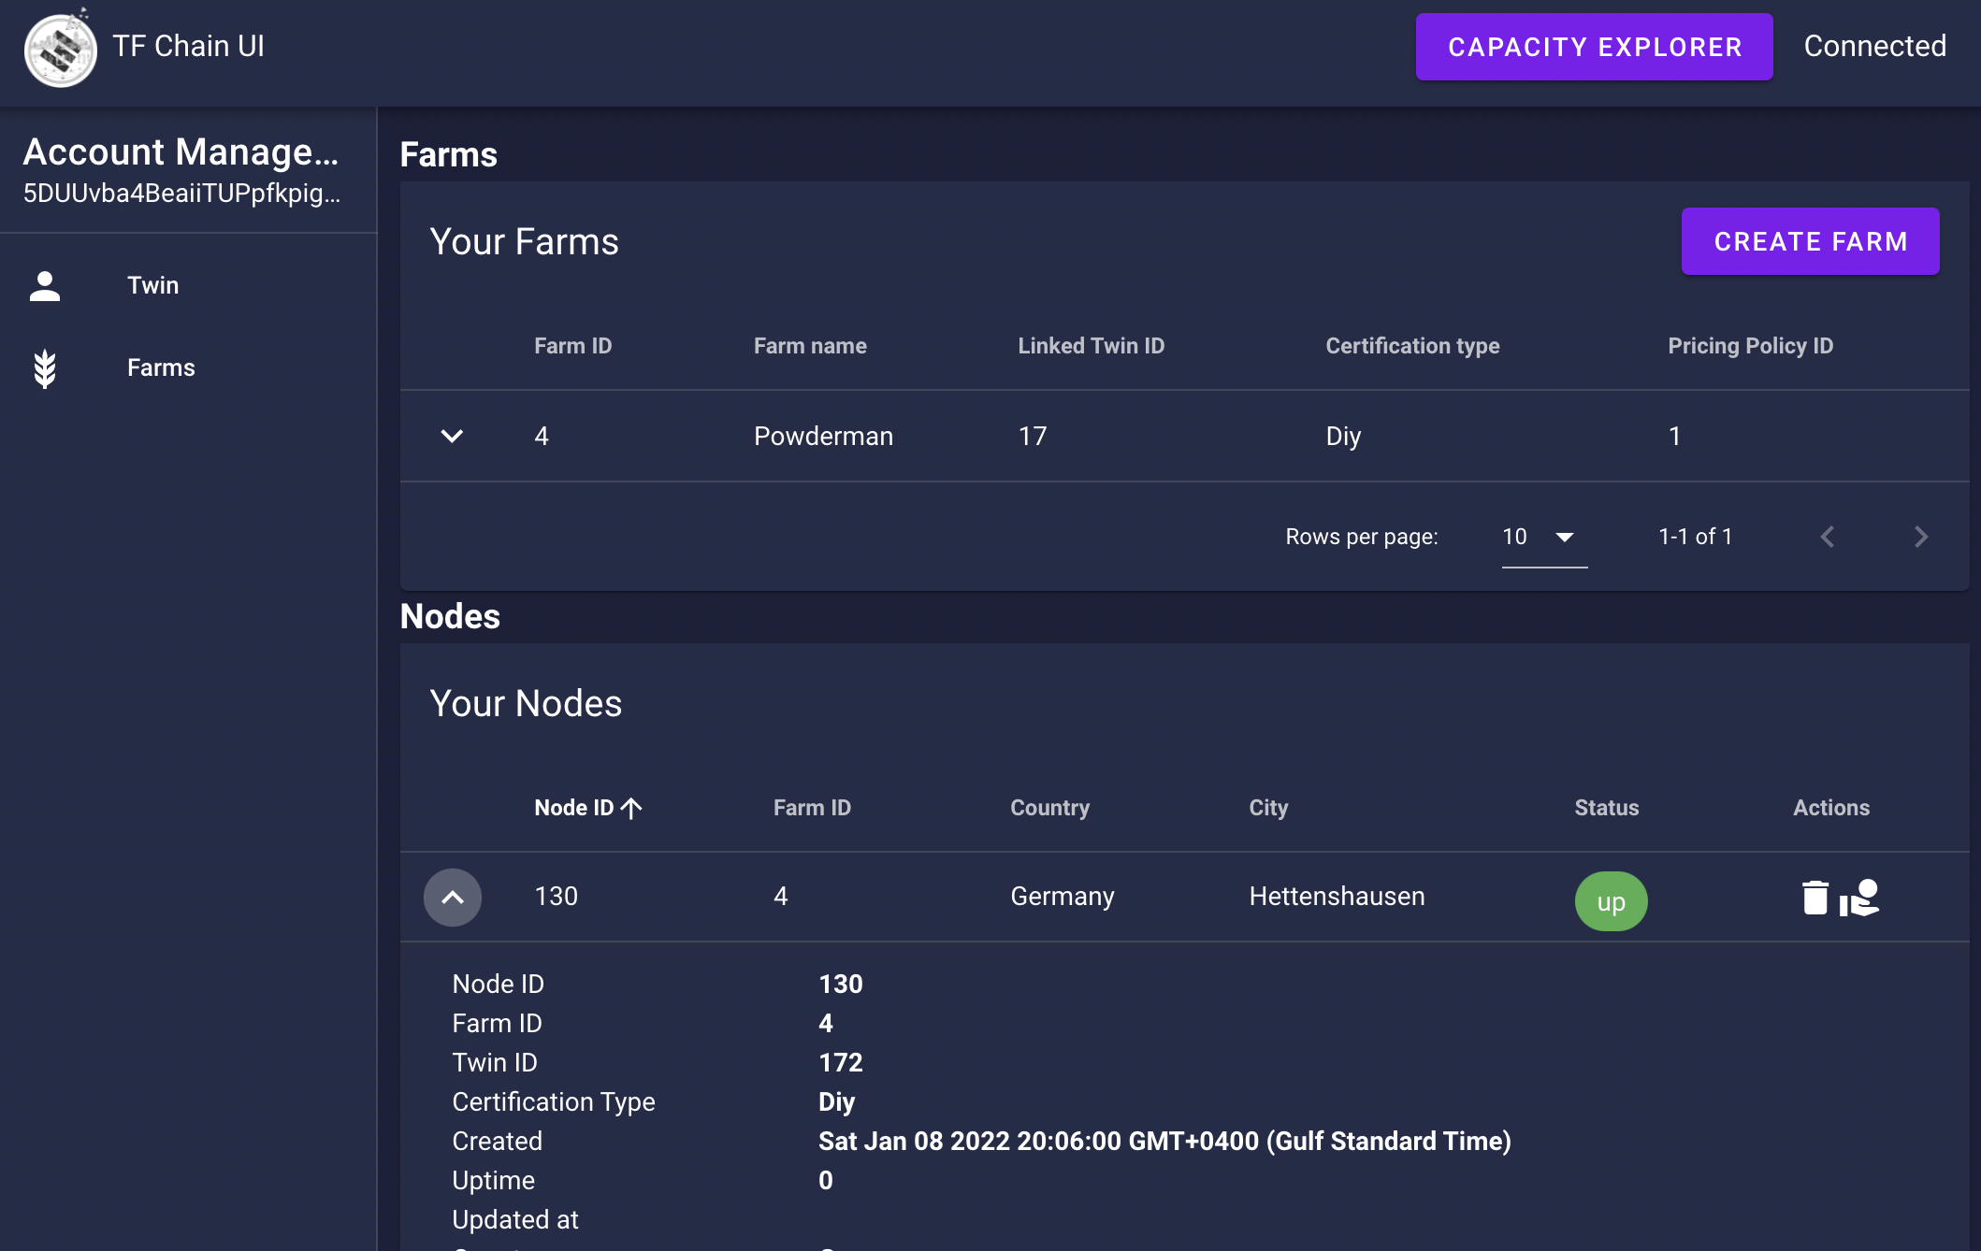
Task: Open the rows per page dropdown
Action: [x=1543, y=537]
